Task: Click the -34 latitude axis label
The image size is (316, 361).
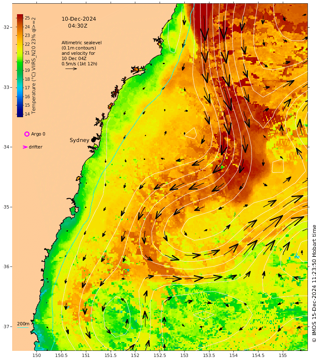Action: 6,147
